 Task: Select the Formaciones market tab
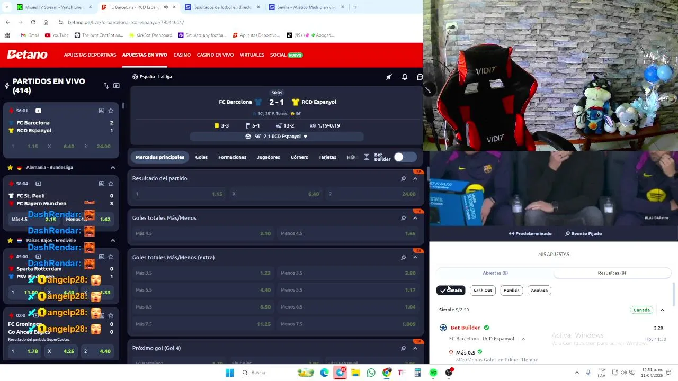[x=232, y=157]
